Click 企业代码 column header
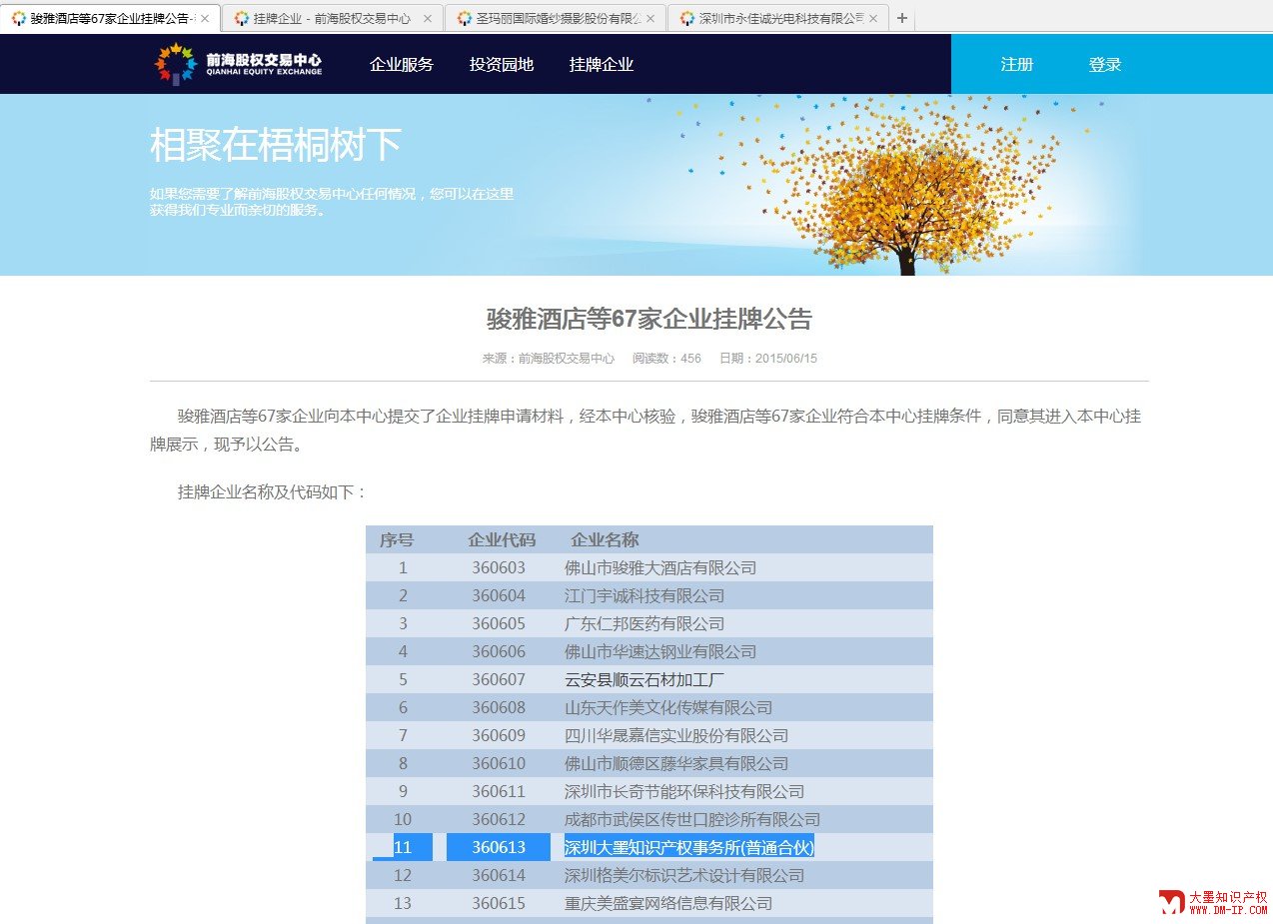This screenshot has width=1273, height=924. click(x=502, y=540)
